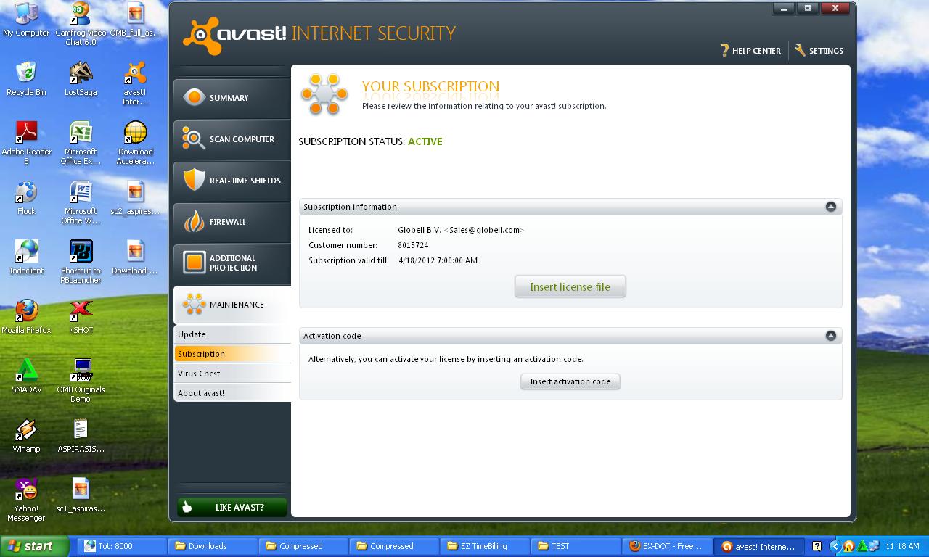The image size is (929, 557).
Task: Select Flock browser desktop icon
Action: pos(26,198)
